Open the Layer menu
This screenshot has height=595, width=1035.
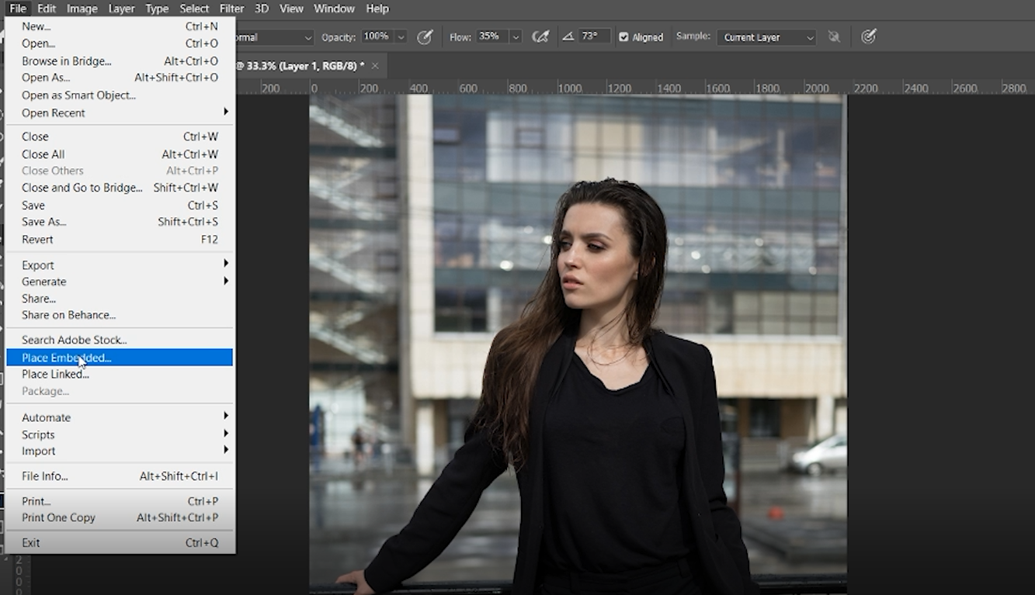coord(121,9)
